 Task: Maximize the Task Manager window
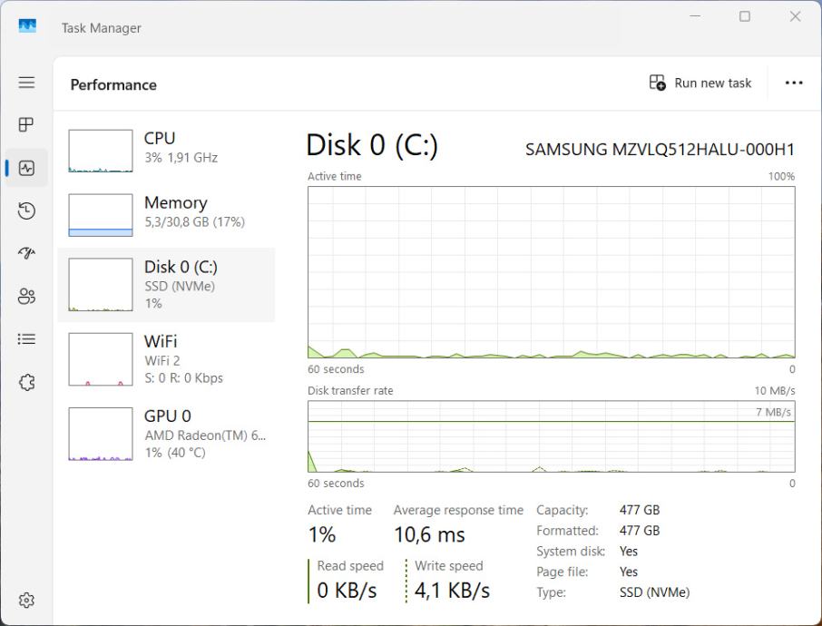(745, 16)
